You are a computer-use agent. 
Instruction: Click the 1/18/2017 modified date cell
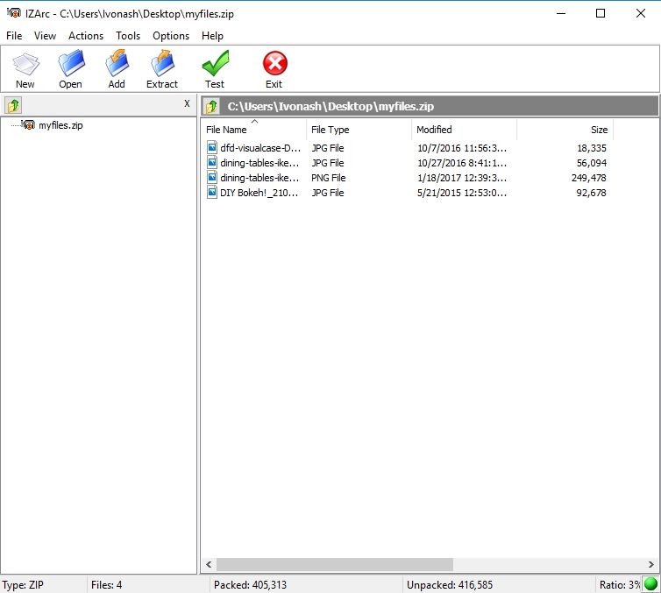(x=462, y=178)
